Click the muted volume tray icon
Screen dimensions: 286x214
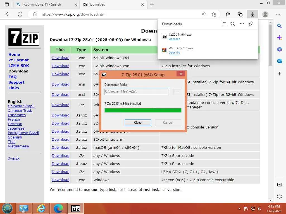click(259, 209)
